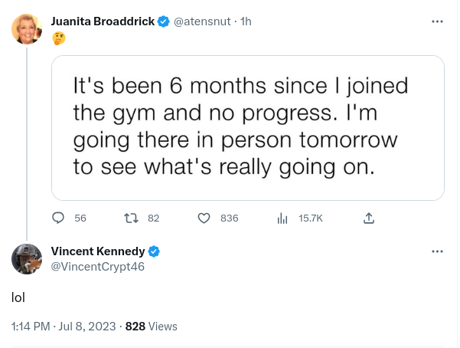The image size is (460, 348).
Task: Open Juanita Broaddrick display name link
Action: 103,21
